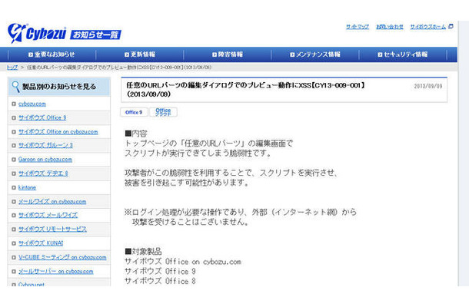
Task: Open the メールサーバー on cybozu.com link
Action: tap(55, 272)
